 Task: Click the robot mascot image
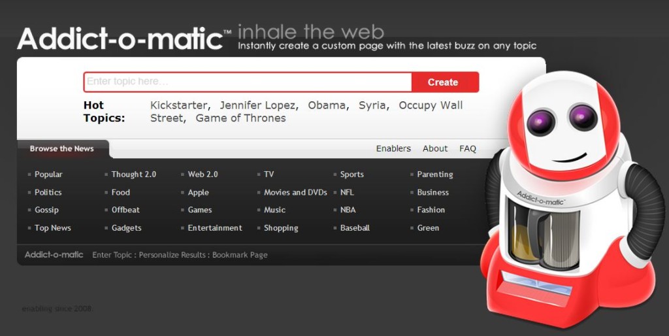click(572, 199)
